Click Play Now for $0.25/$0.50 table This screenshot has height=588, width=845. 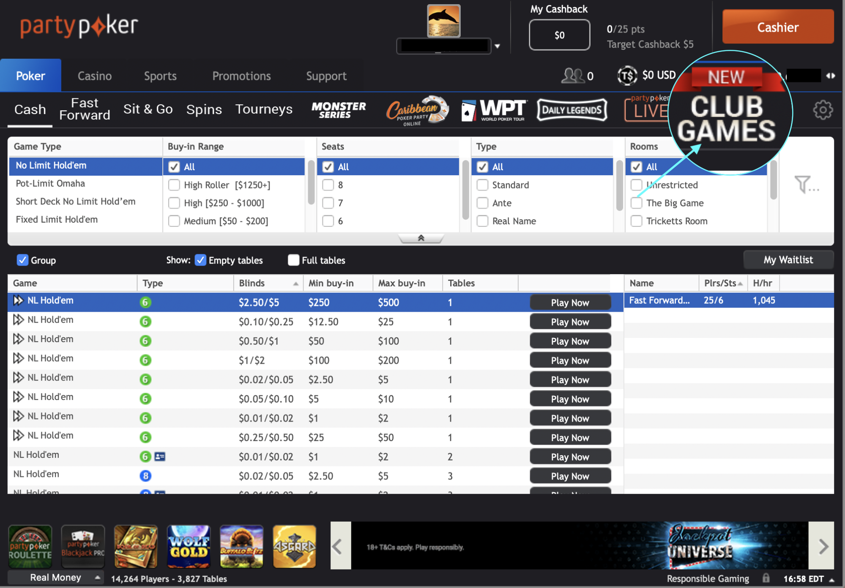pos(570,438)
